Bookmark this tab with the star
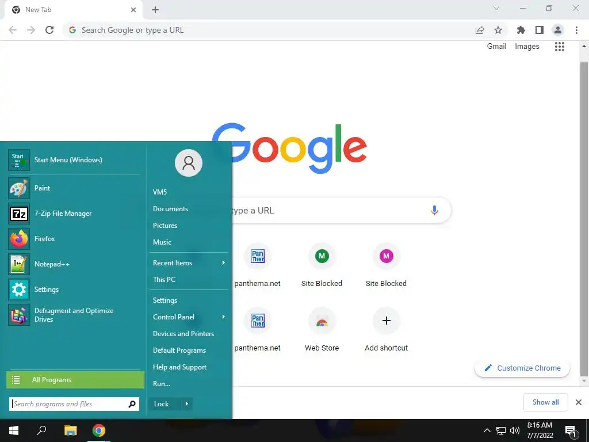The height and width of the screenshot is (442, 589). [498, 30]
